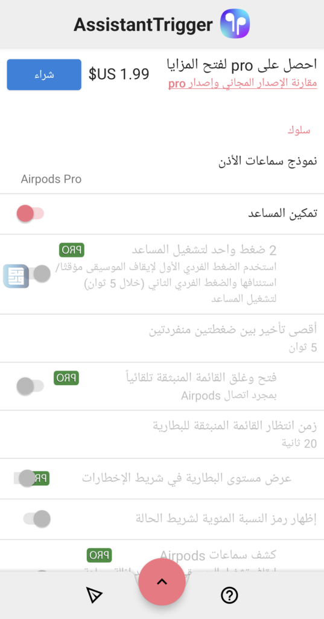Tap the AssistantTrigger title text
Screen dimensions: 324x619
point(143,25)
